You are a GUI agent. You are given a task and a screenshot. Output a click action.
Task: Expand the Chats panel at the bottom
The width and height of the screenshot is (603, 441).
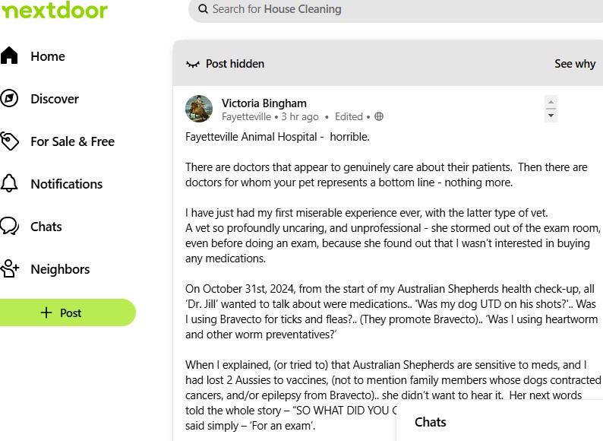click(430, 422)
